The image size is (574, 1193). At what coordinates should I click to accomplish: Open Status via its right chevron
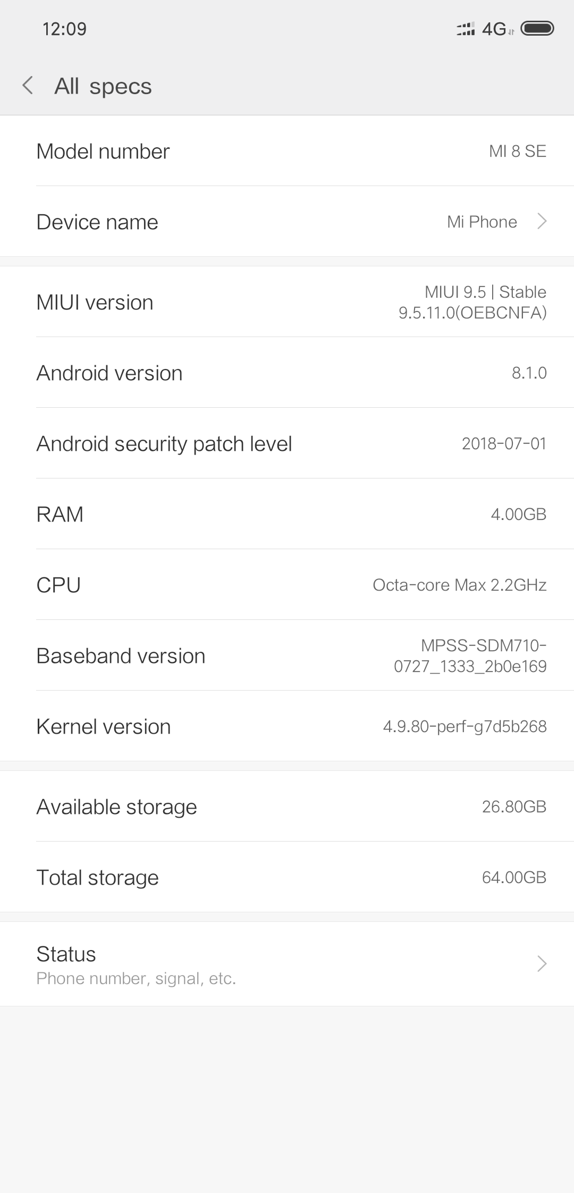pos(542,963)
